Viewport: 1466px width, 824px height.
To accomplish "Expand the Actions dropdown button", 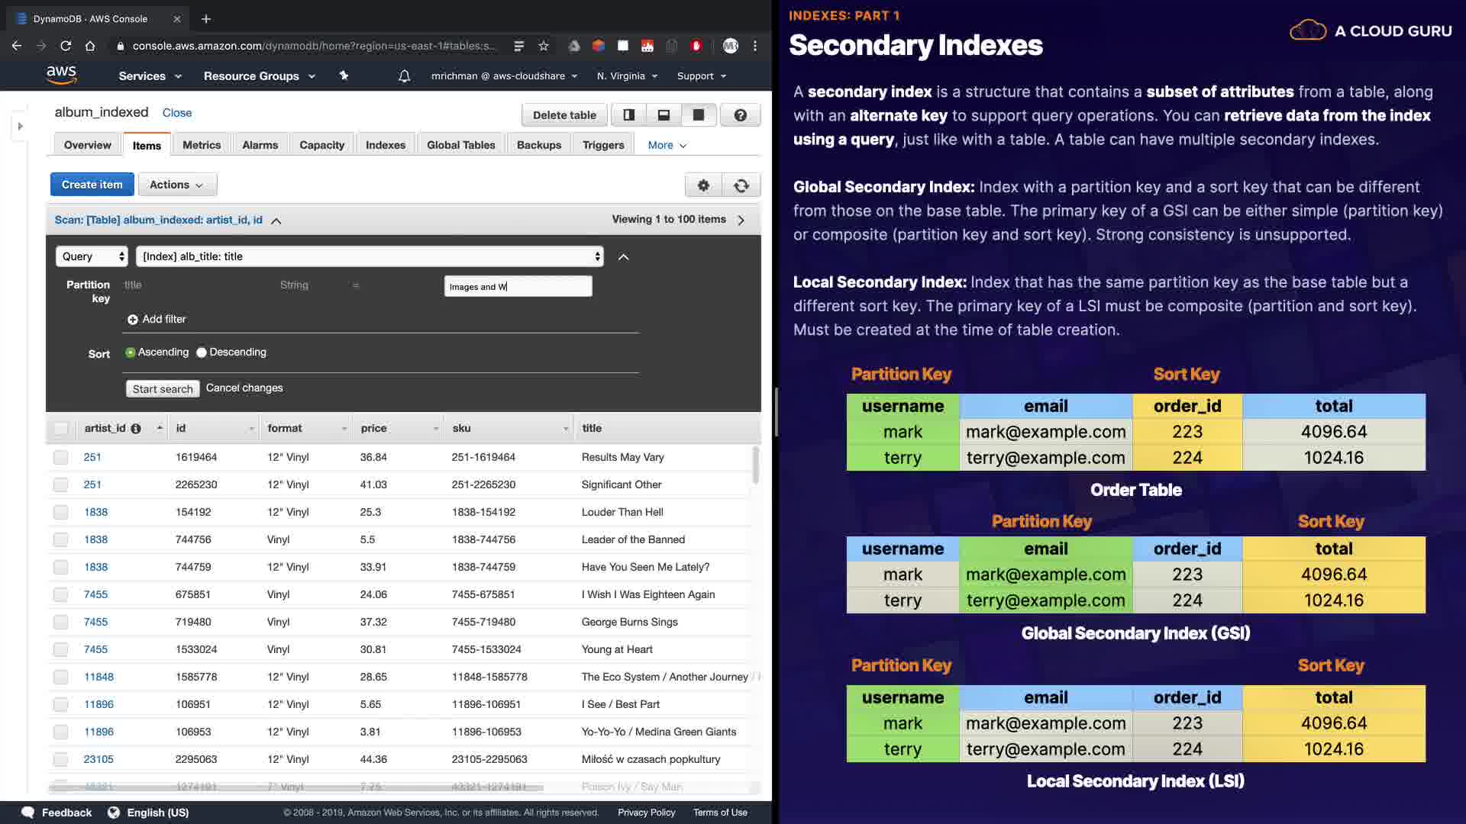I will (177, 185).
